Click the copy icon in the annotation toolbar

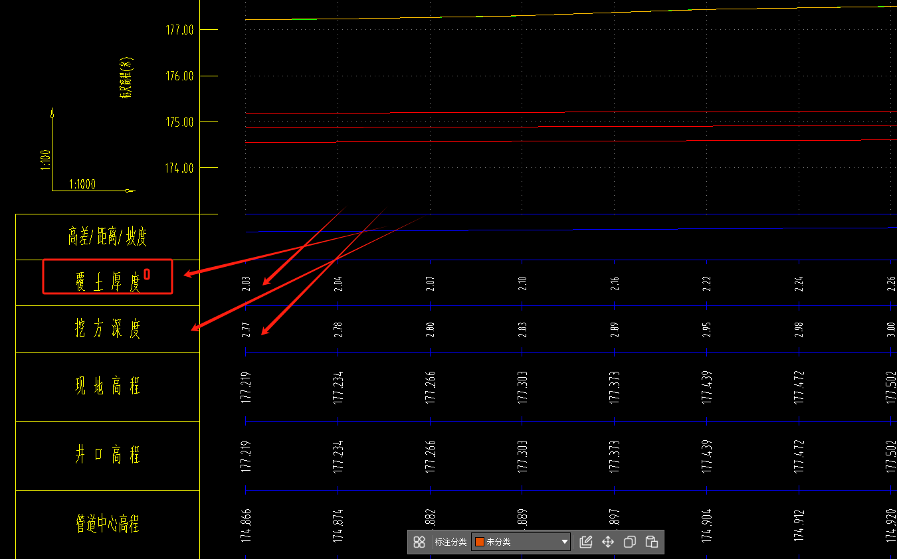[629, 542]
